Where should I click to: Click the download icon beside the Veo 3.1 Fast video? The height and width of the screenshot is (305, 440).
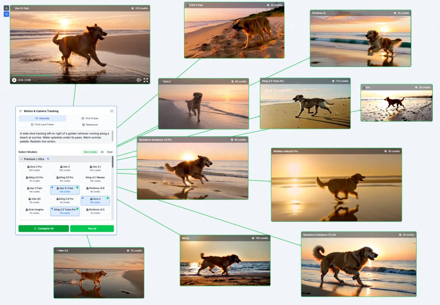coord(6,7)
